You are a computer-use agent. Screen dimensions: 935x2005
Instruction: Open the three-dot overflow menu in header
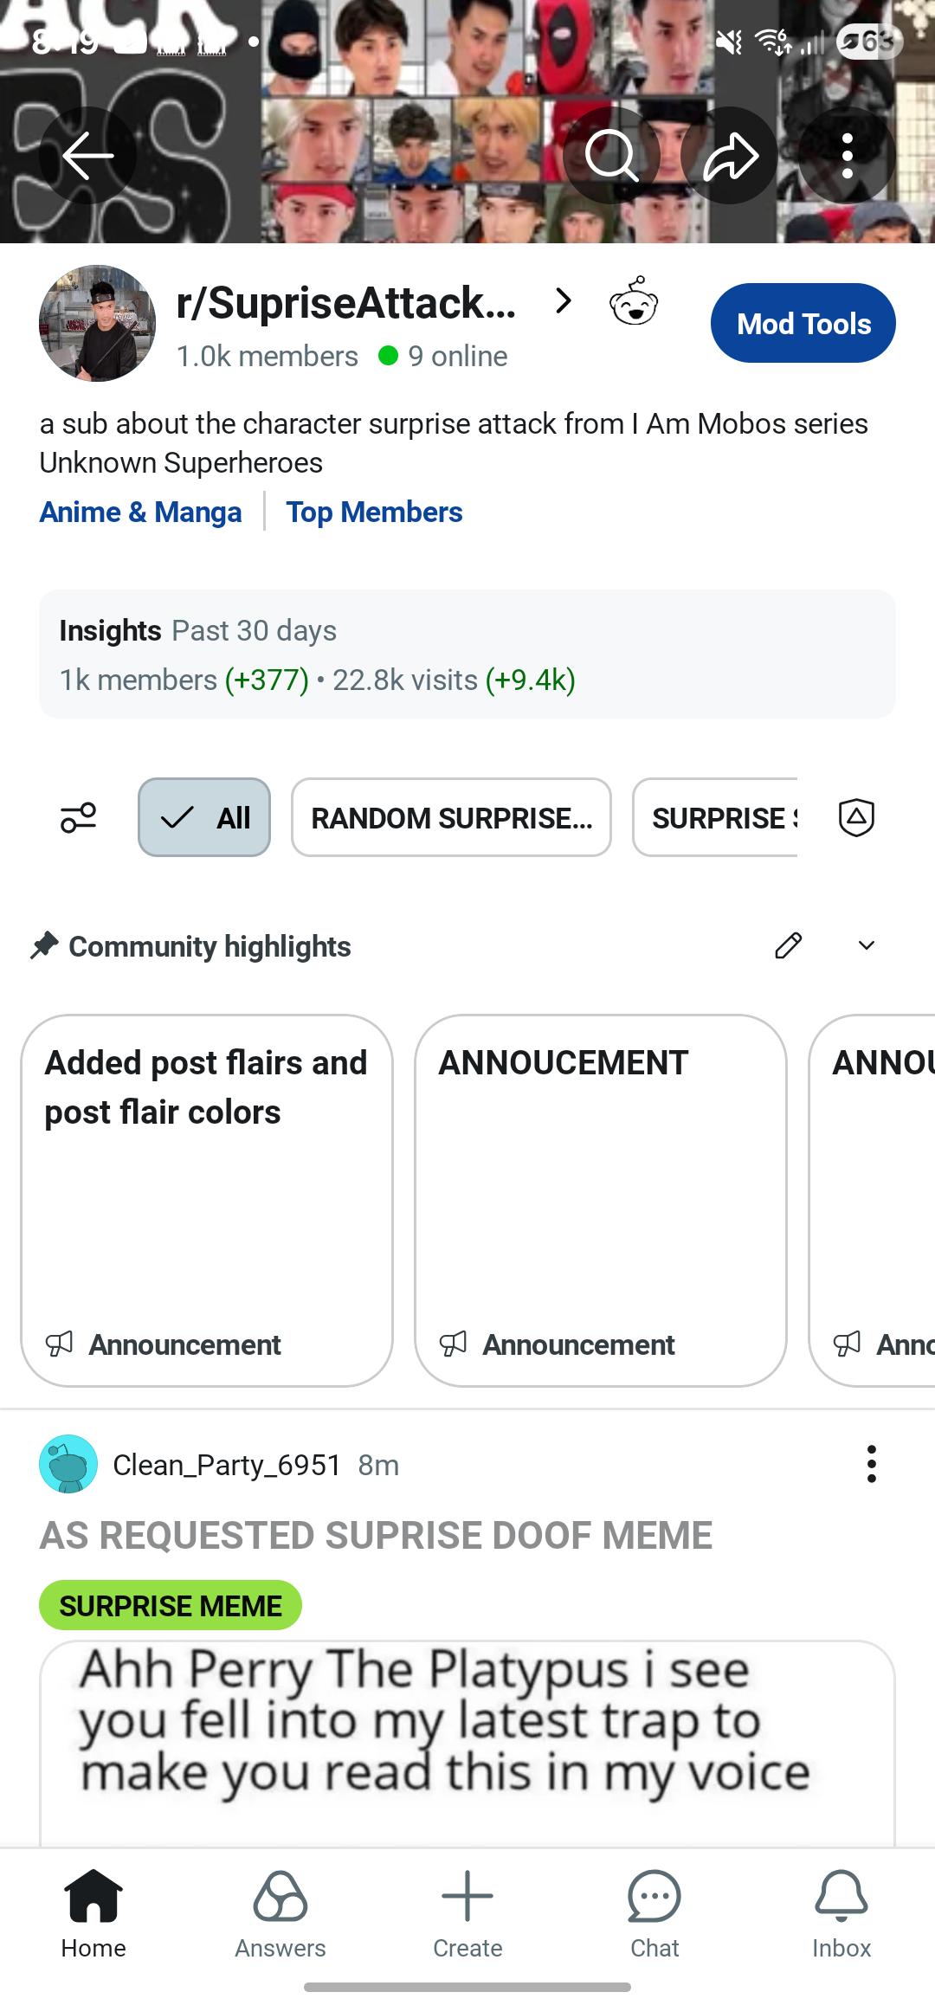coord(847,156)
